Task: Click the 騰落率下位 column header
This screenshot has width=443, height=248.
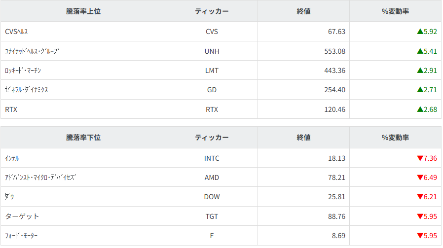Action: (83, 138)
